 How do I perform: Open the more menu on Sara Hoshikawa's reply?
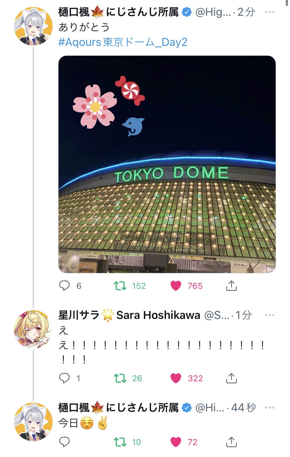(269, 315)
